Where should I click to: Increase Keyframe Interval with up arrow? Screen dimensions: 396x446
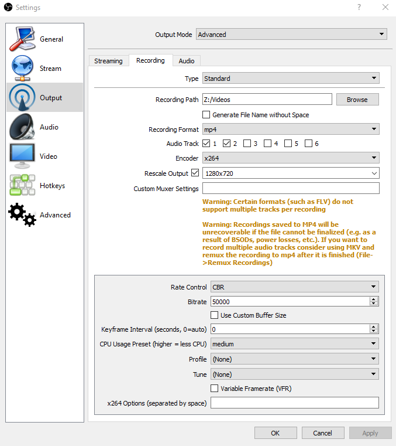pyautogui.click(x=374, y=327)
